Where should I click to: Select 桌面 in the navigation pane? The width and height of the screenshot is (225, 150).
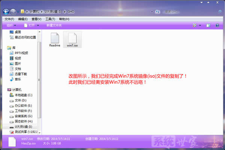click(15, 32)
